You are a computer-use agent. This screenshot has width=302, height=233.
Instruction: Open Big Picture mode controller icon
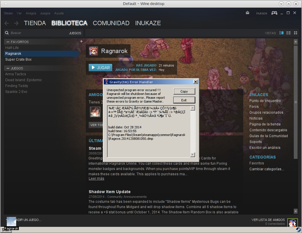coord(274,13)
